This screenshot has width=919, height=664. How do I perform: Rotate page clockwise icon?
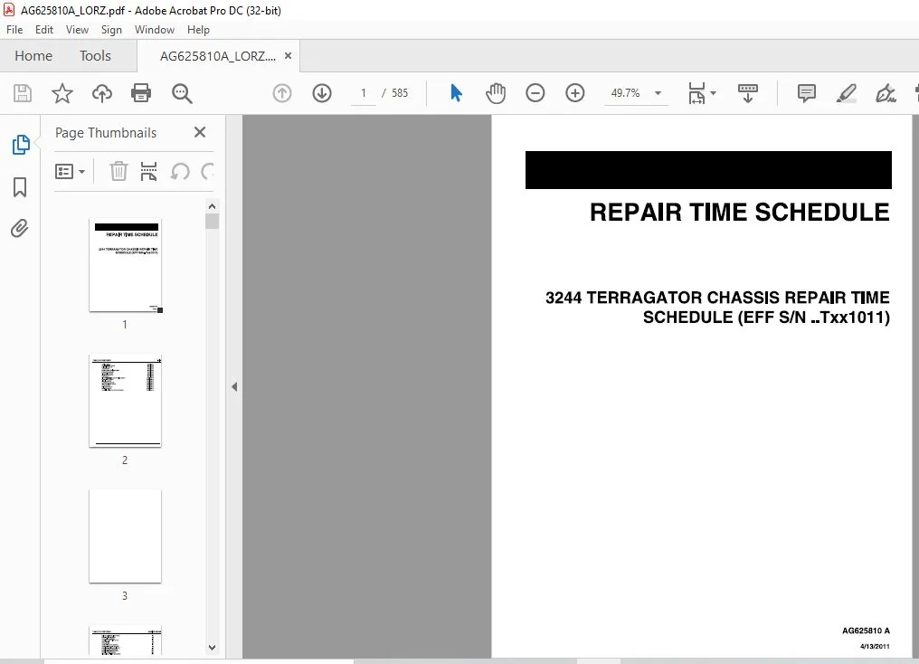(x=207, y=171)
